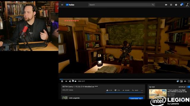Image resolution: width=190 pixels, height=106 pixels.
Task: Open the messages speech-bubble icon
Action: point(176,5)
